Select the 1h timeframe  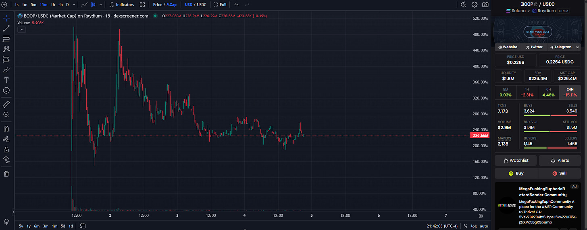(53, 4)
